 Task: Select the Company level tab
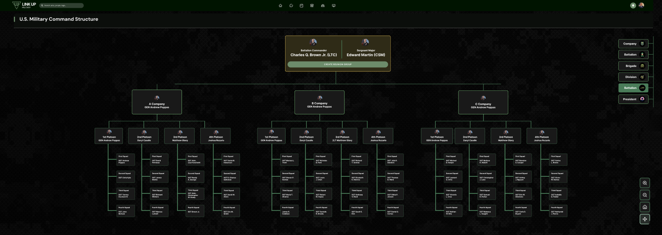633,44
